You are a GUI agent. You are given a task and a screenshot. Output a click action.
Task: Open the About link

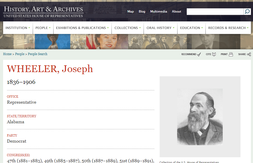coord(176,11)
